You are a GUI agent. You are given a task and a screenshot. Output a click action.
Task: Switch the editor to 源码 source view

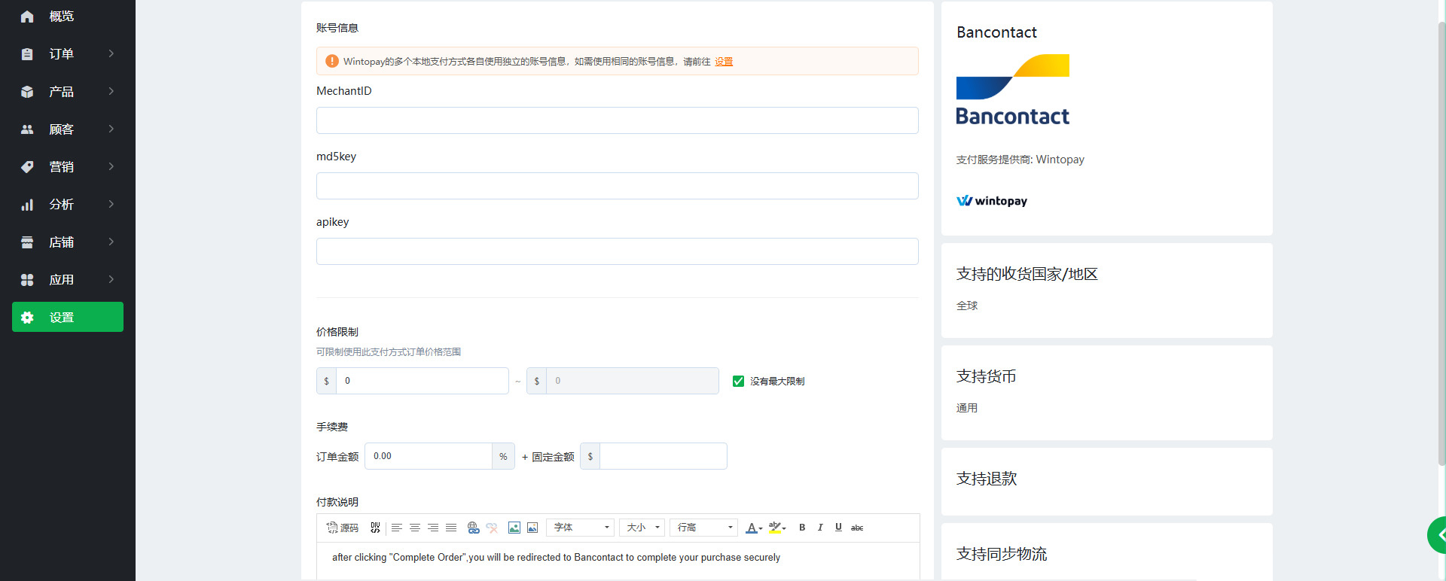343,528
